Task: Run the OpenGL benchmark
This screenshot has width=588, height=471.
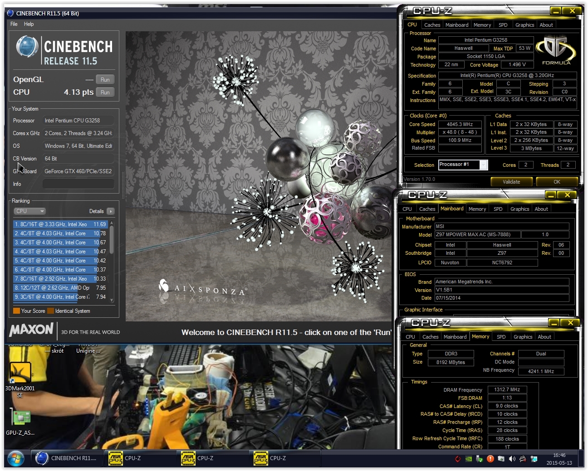Action: [x=105, y=80]
